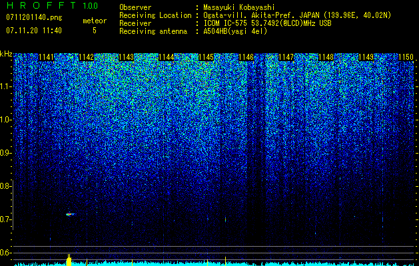Click the 0.6 kHz axis label
419x266 pixels.
click(x=5, y=253)
